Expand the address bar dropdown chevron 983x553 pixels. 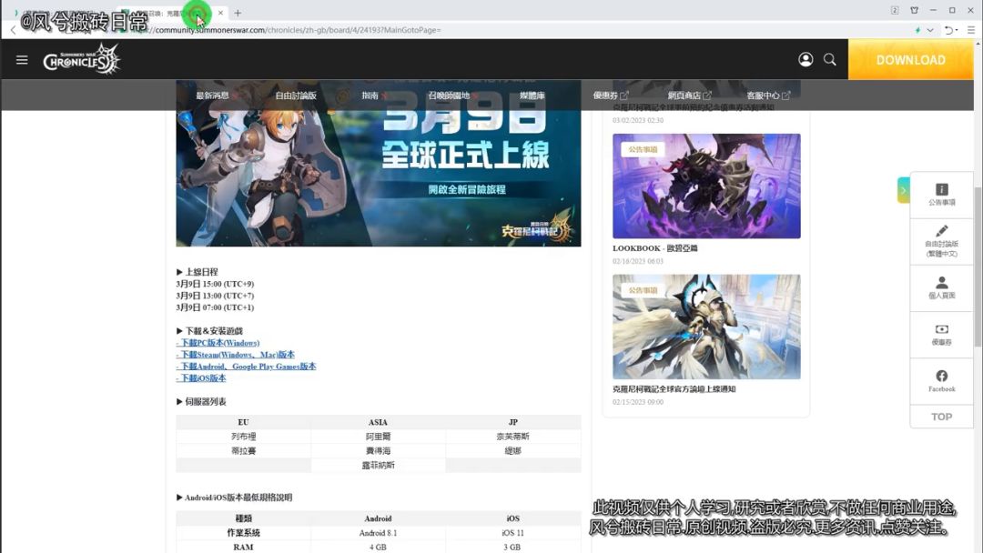[930, 30]
